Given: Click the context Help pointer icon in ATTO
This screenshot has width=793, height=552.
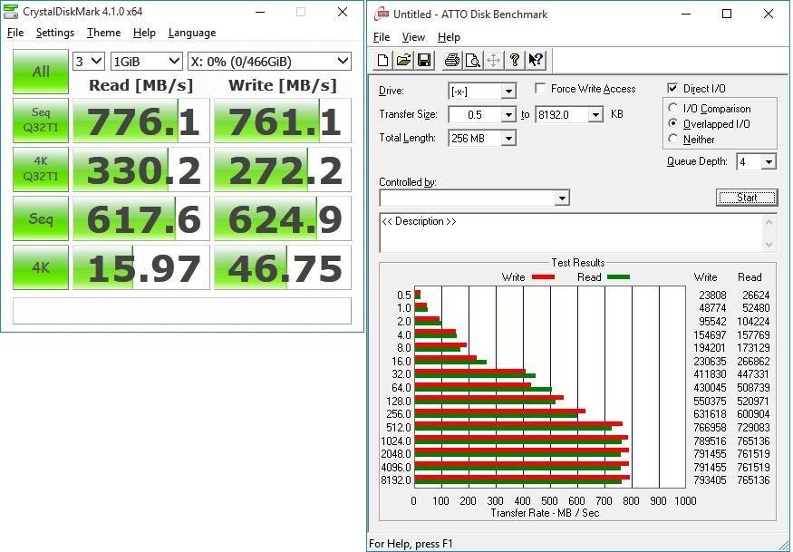Looking at the screenshot, I should pos(535,61).
